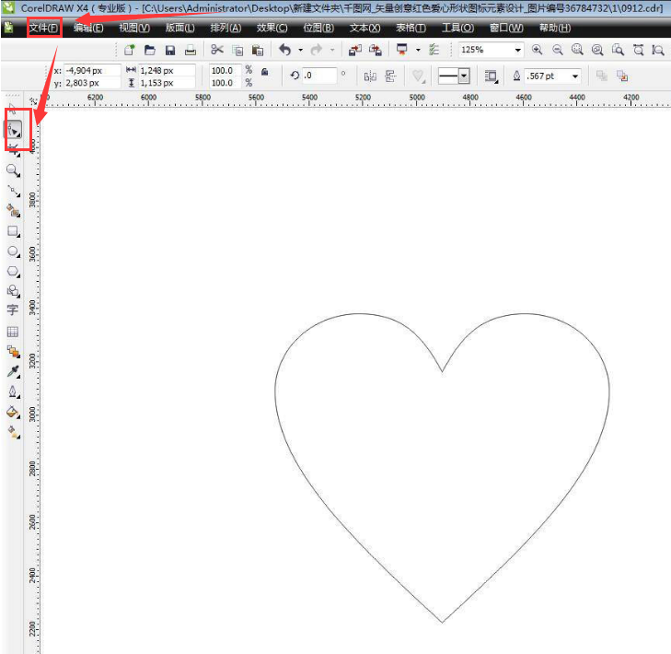Open the application launcher
Screen dimensions: 671x654
coord(402,50)
